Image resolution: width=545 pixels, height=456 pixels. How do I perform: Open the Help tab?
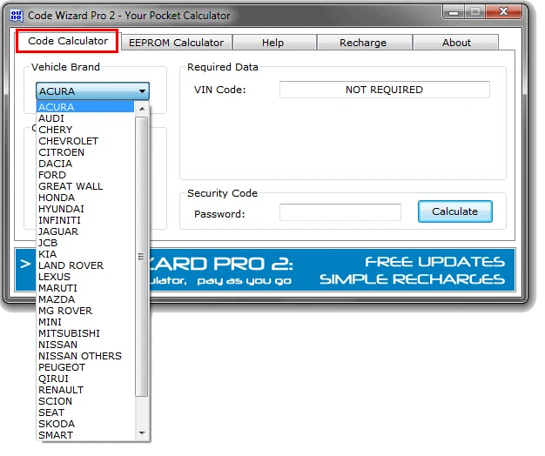point(274,43)
